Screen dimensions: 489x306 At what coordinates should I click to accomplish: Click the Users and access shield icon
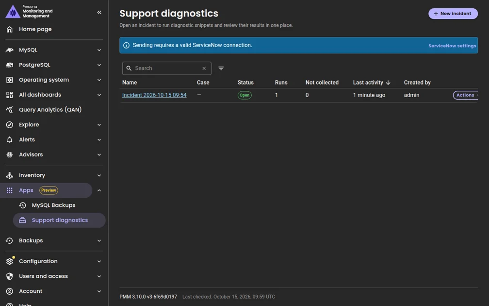[x=10, y=276]
